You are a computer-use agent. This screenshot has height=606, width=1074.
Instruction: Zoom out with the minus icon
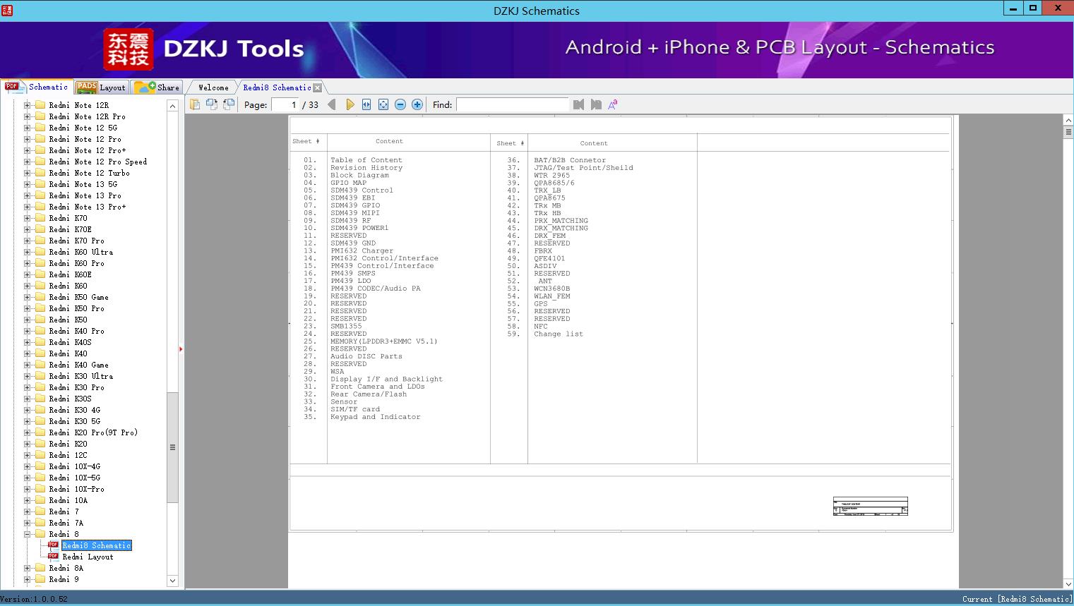pos(400,104)
